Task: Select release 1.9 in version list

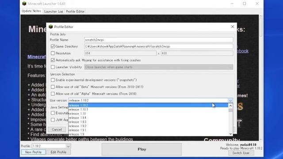Action: (148, 134)
